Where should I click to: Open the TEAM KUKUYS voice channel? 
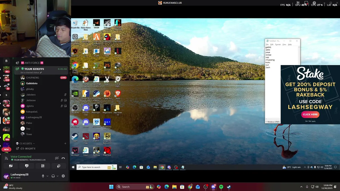point(34,69)
